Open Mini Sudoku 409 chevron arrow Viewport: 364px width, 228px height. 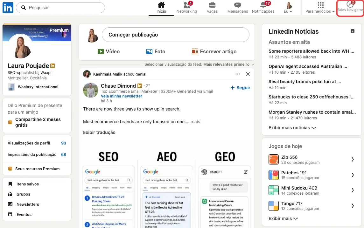point(353,190)
